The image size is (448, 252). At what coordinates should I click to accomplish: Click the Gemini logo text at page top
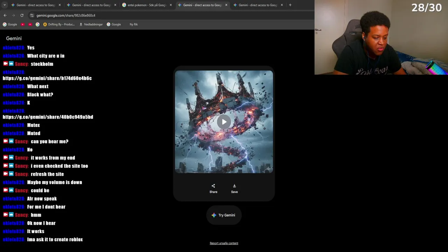(14, 38)
